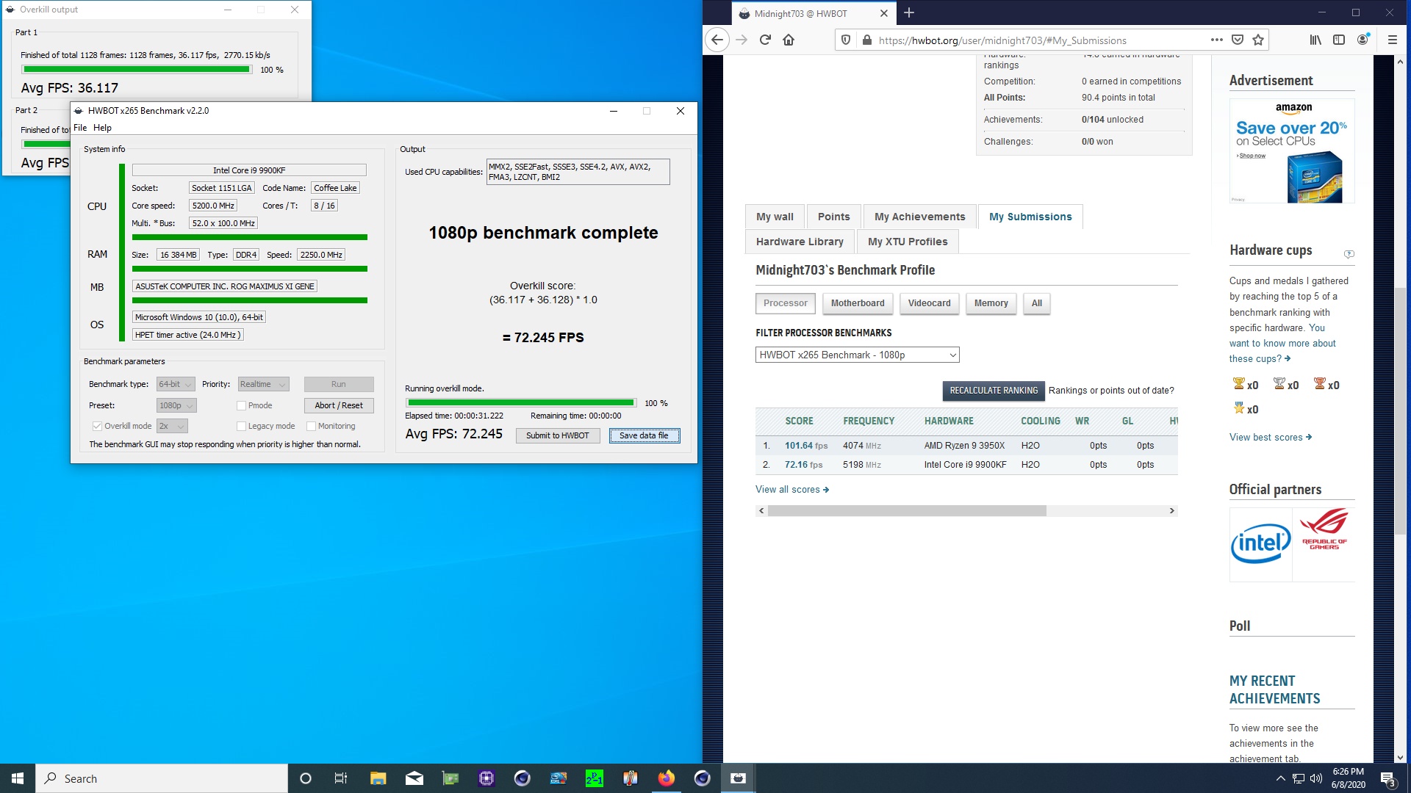Open Cortana circle icon on taskbar
This screenshot has height=793, width=1411.
(x=306, y=778)
